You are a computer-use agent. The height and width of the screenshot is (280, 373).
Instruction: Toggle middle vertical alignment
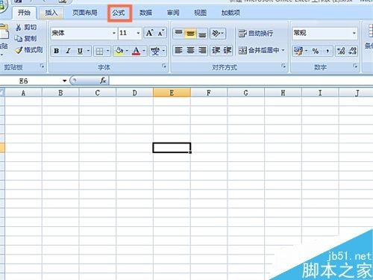pyautogui.click(x=190, y=33)
